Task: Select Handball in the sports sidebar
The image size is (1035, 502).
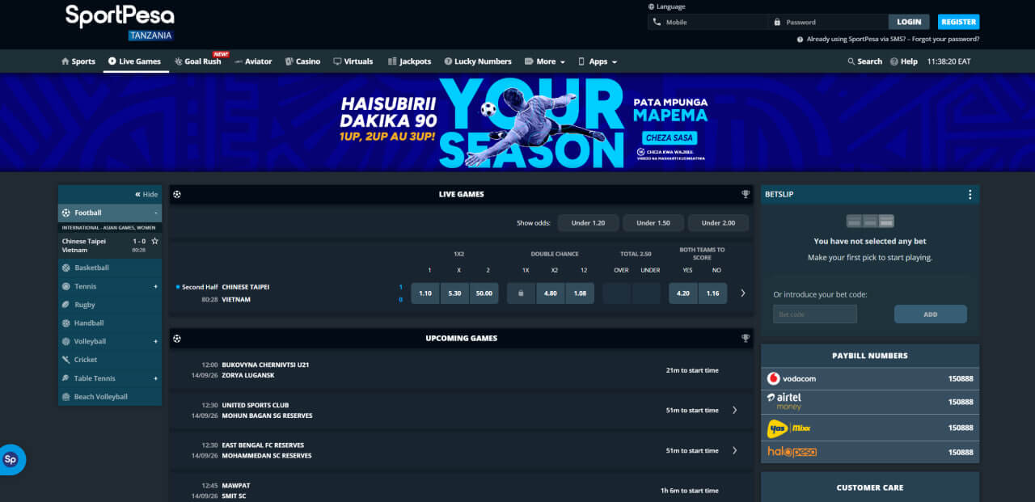Action: [110, 323]
